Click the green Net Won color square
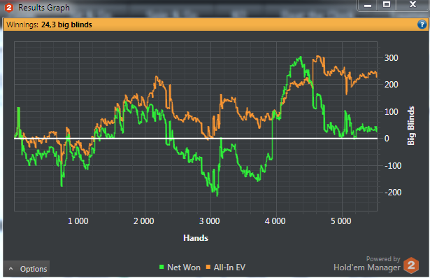Screen dimensions: 430x278 coord(162,267)
